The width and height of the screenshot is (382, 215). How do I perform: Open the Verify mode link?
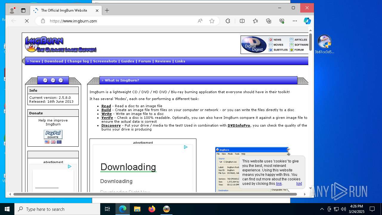pyautogui.click(x=107, y=118)
